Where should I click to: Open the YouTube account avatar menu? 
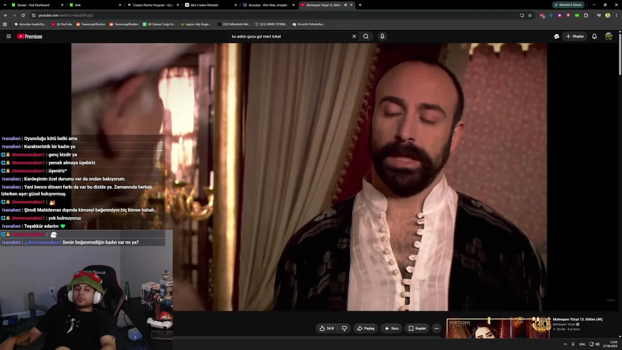(x=608, y=36)
